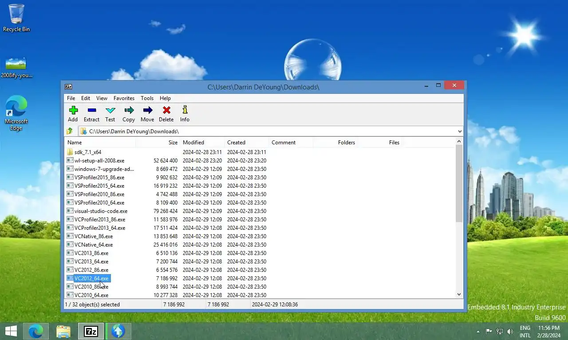Launch Edge from the taskbar
Screen dimensions: 568x340
point(36,331)
